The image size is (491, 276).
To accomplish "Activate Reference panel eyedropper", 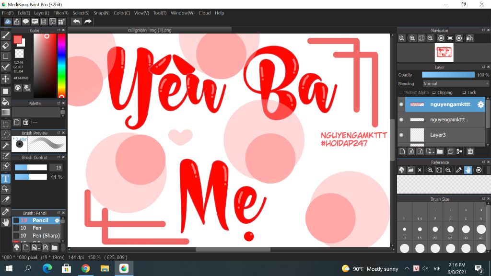I will point(459,170).
